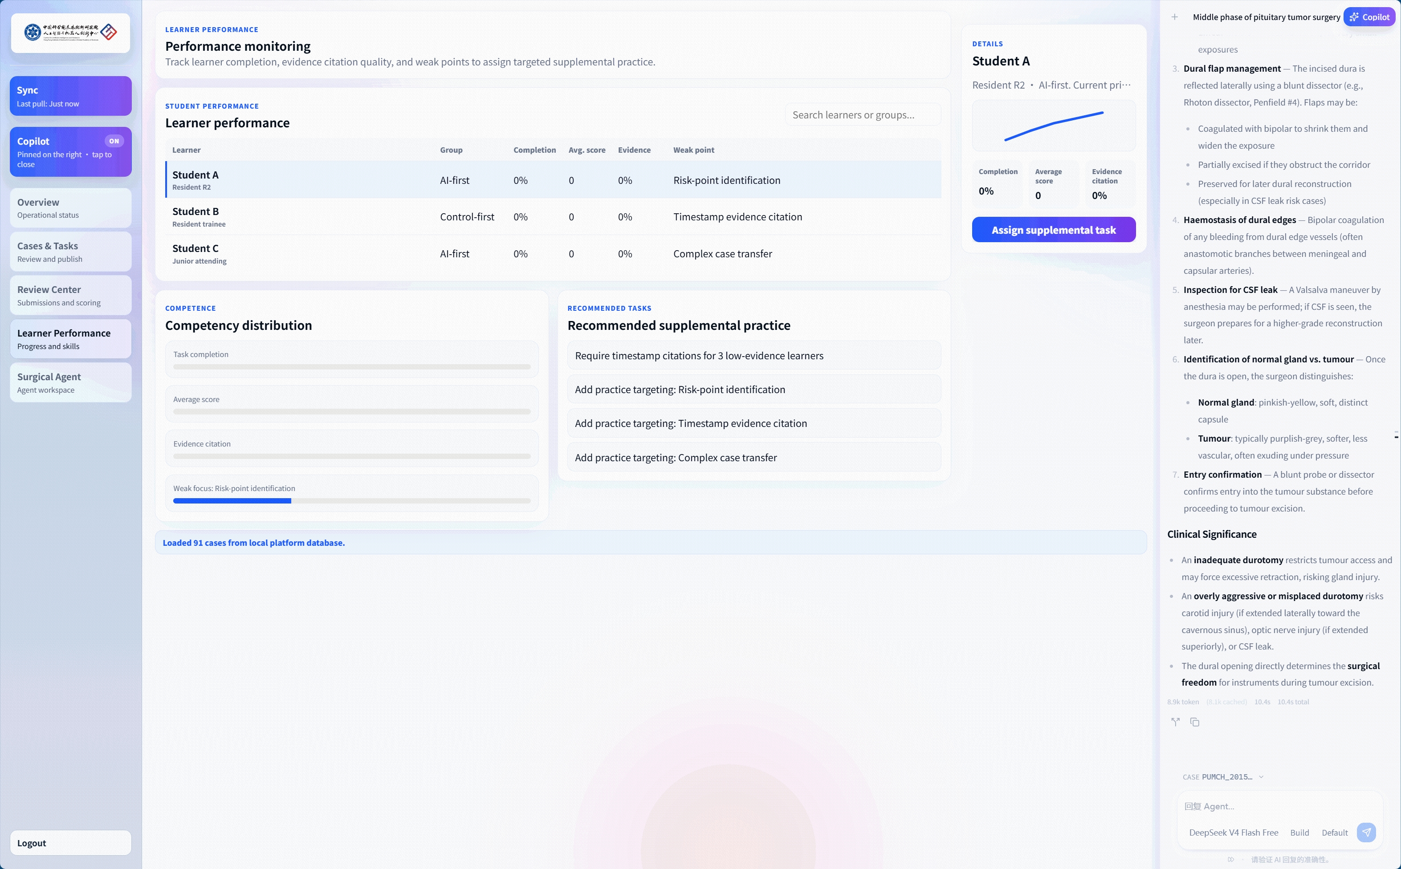Viewport: 1401px width, 869px height.
Task: Open Cases & Tasks in sidebar
Action: [x=70, y=252]
